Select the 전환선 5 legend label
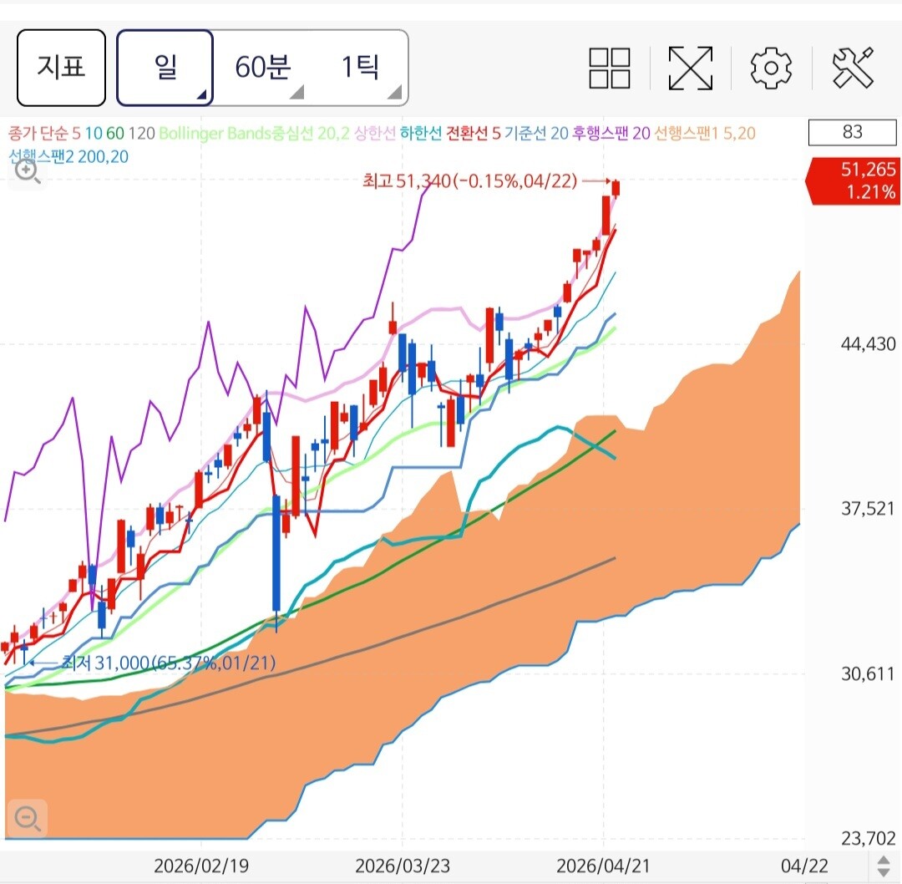 pos(474,134)
